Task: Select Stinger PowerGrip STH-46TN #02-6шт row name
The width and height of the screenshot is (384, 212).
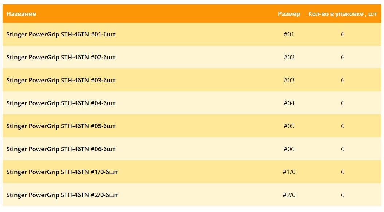Action: [61, 57]
